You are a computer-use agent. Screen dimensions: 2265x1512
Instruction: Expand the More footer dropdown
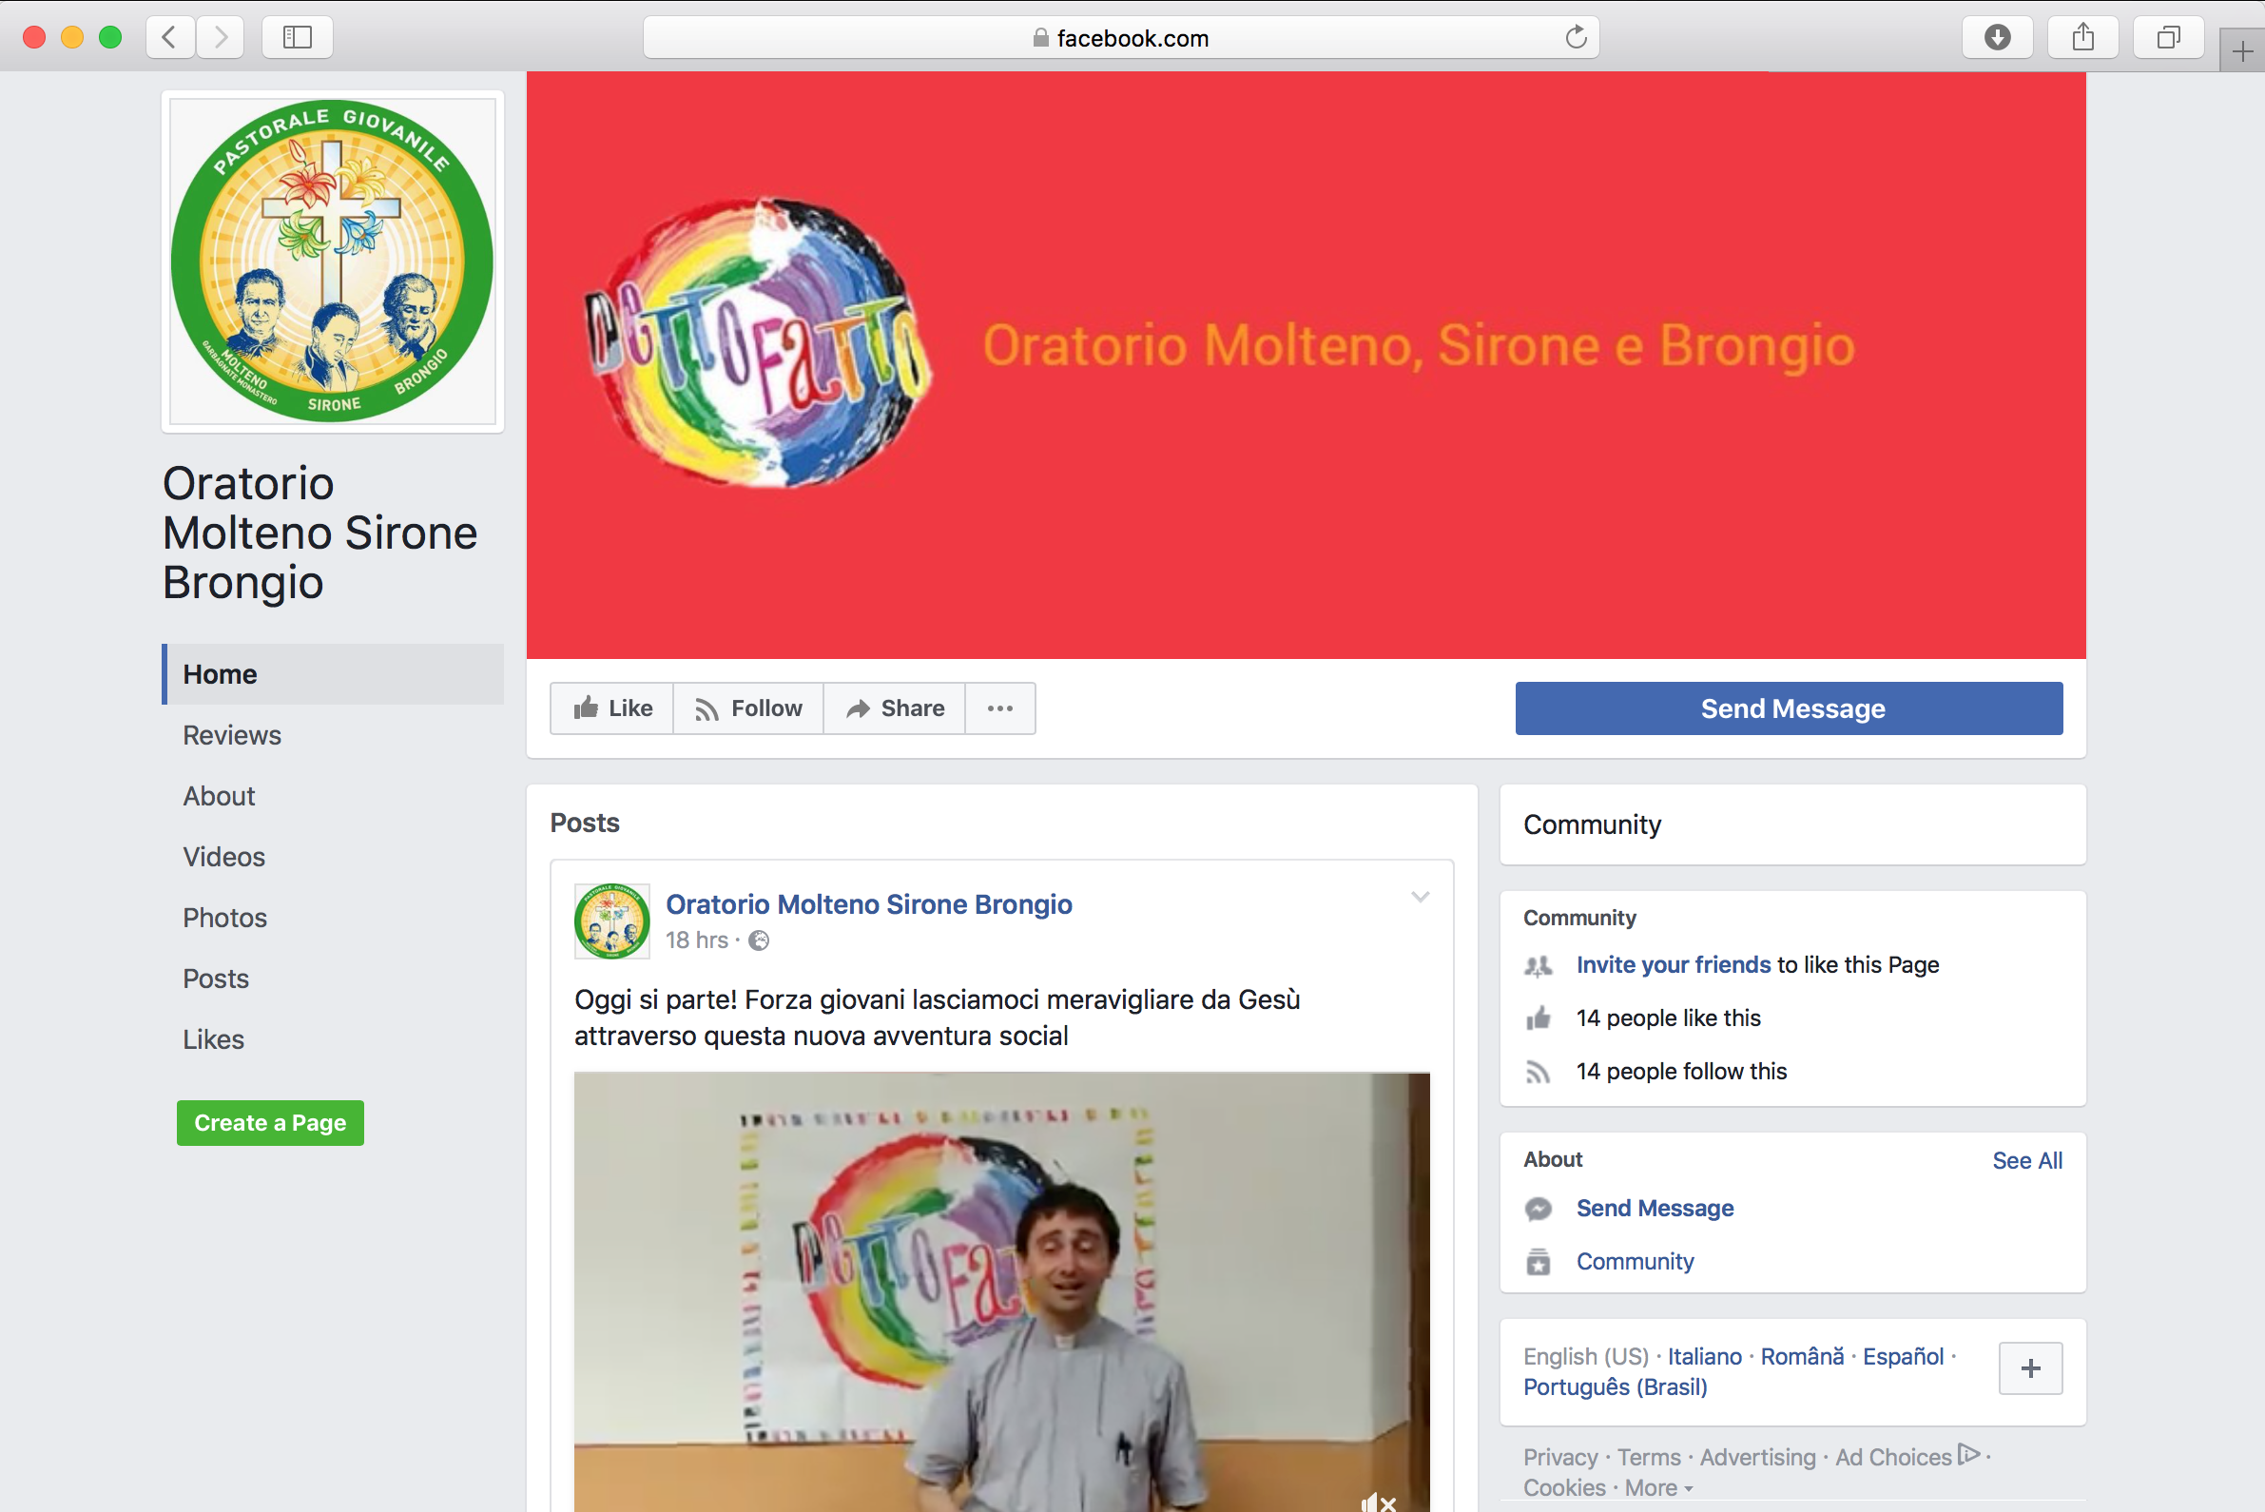pyautogui.click(x=1657, y=1488)
